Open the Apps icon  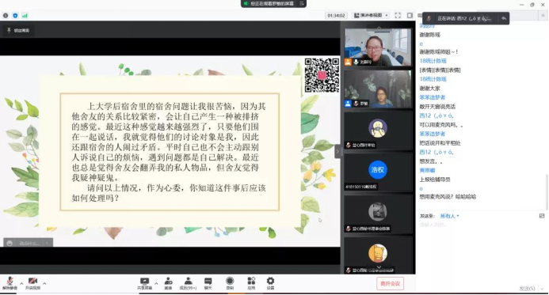tap(251, 283)
